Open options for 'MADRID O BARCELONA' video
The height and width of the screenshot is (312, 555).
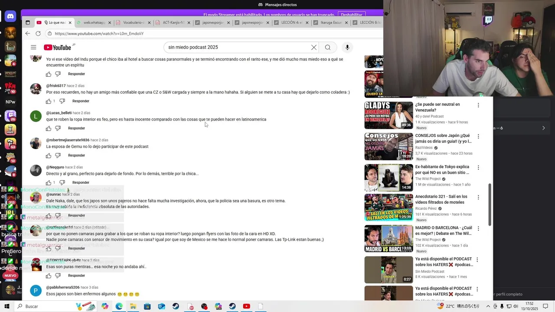(478, 228)
